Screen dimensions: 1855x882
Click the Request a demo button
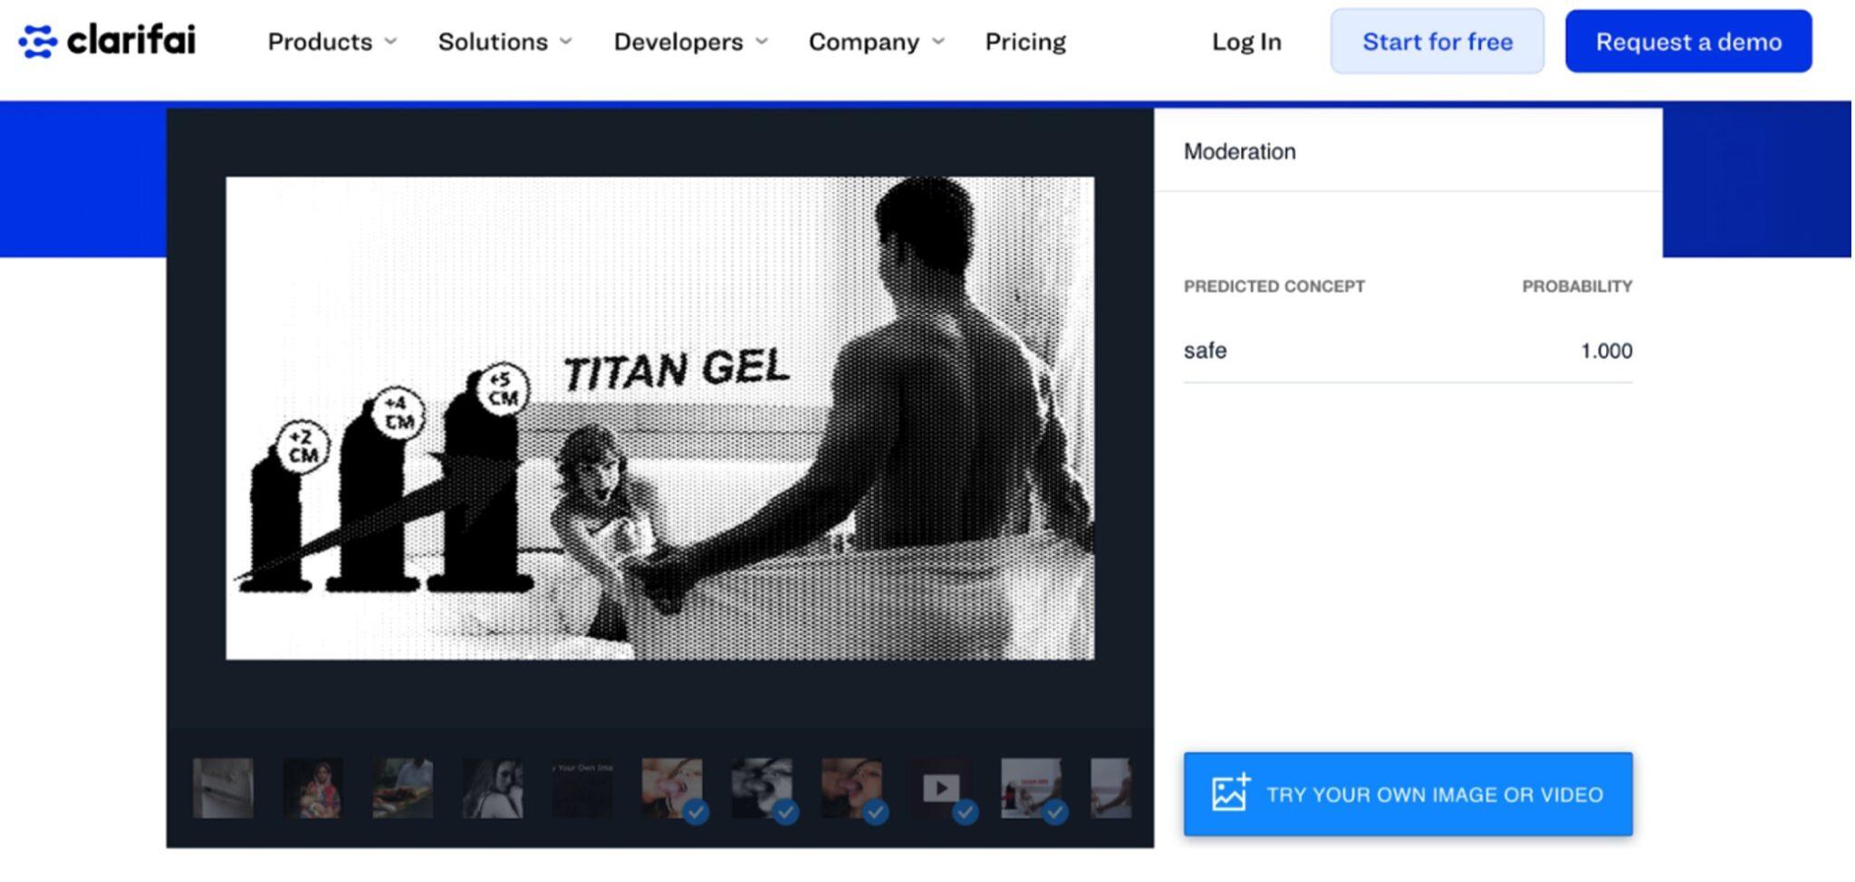coord(1688,42)
